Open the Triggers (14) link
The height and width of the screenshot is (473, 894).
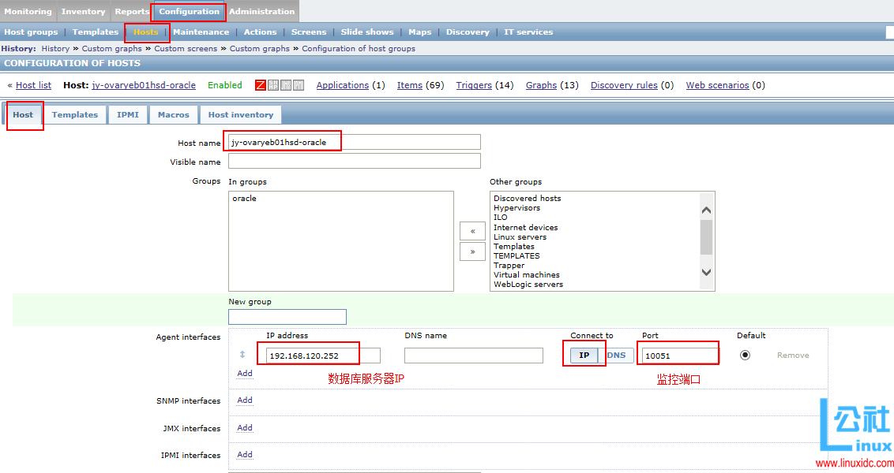[472, 85]
